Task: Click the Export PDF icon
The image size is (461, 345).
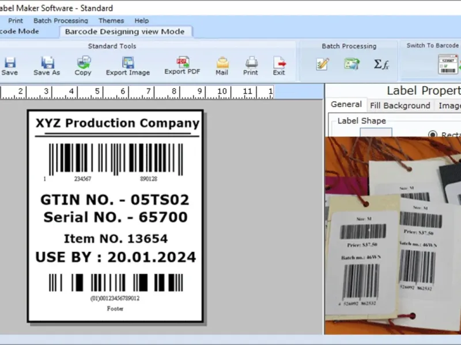Action: click(x=183, y=62)
